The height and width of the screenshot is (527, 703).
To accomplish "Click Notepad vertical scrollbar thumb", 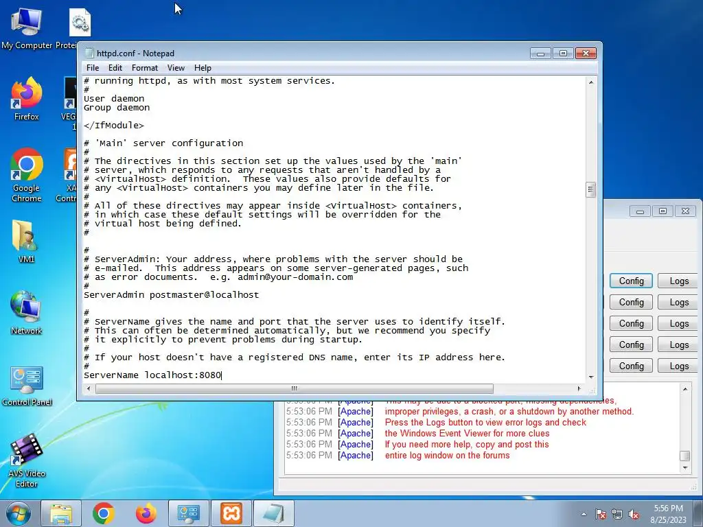I will [x=591, y=189].
